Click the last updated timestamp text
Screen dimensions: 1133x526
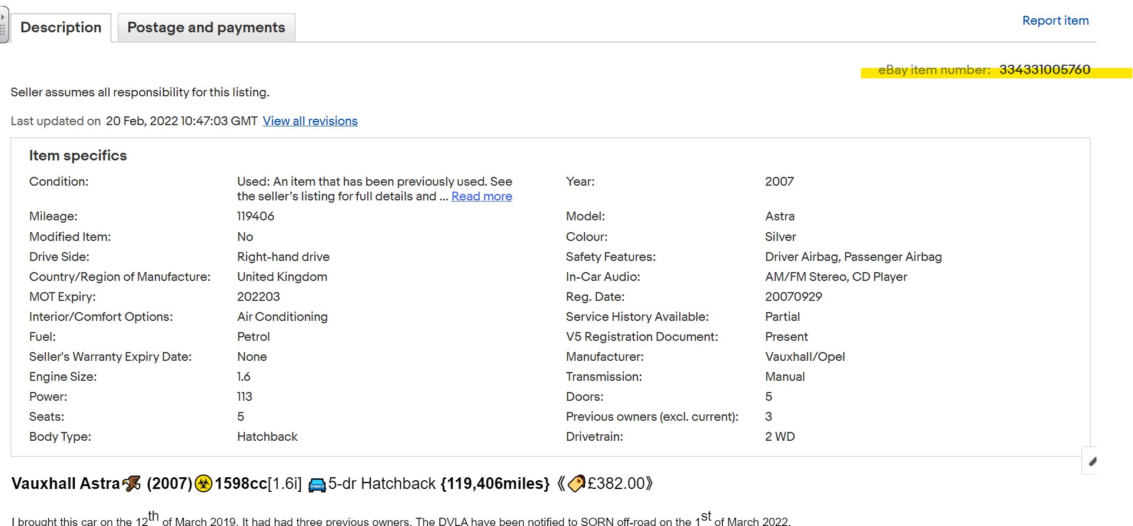pos(181,121)
